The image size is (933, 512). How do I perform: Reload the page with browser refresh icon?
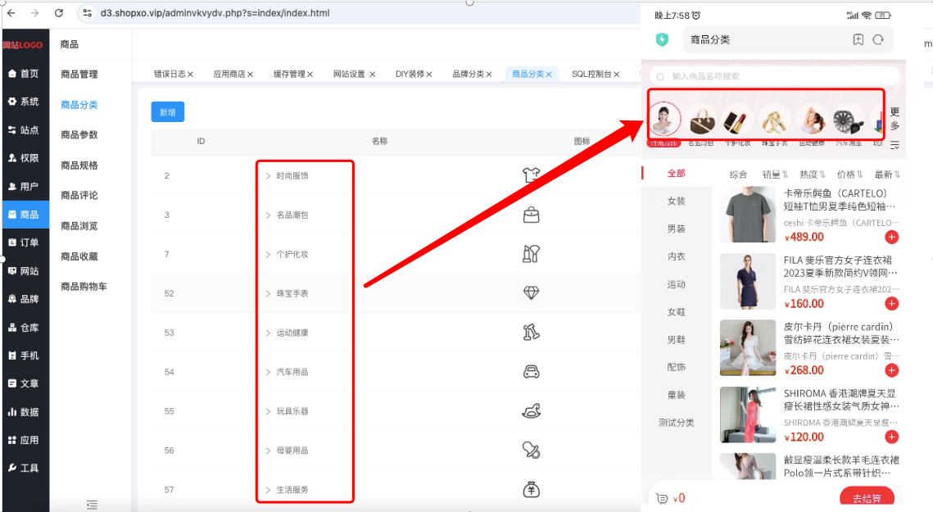(x=58, y=12)
